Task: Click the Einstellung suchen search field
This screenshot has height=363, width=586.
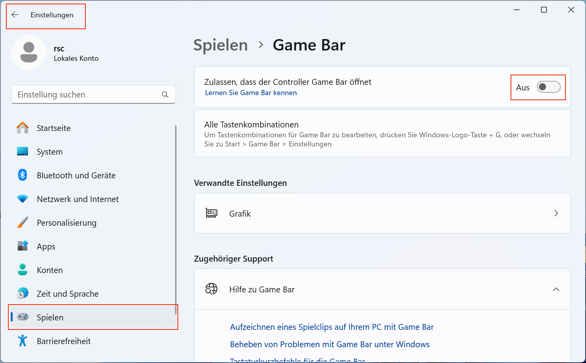Action: click(x=93, y=94)
